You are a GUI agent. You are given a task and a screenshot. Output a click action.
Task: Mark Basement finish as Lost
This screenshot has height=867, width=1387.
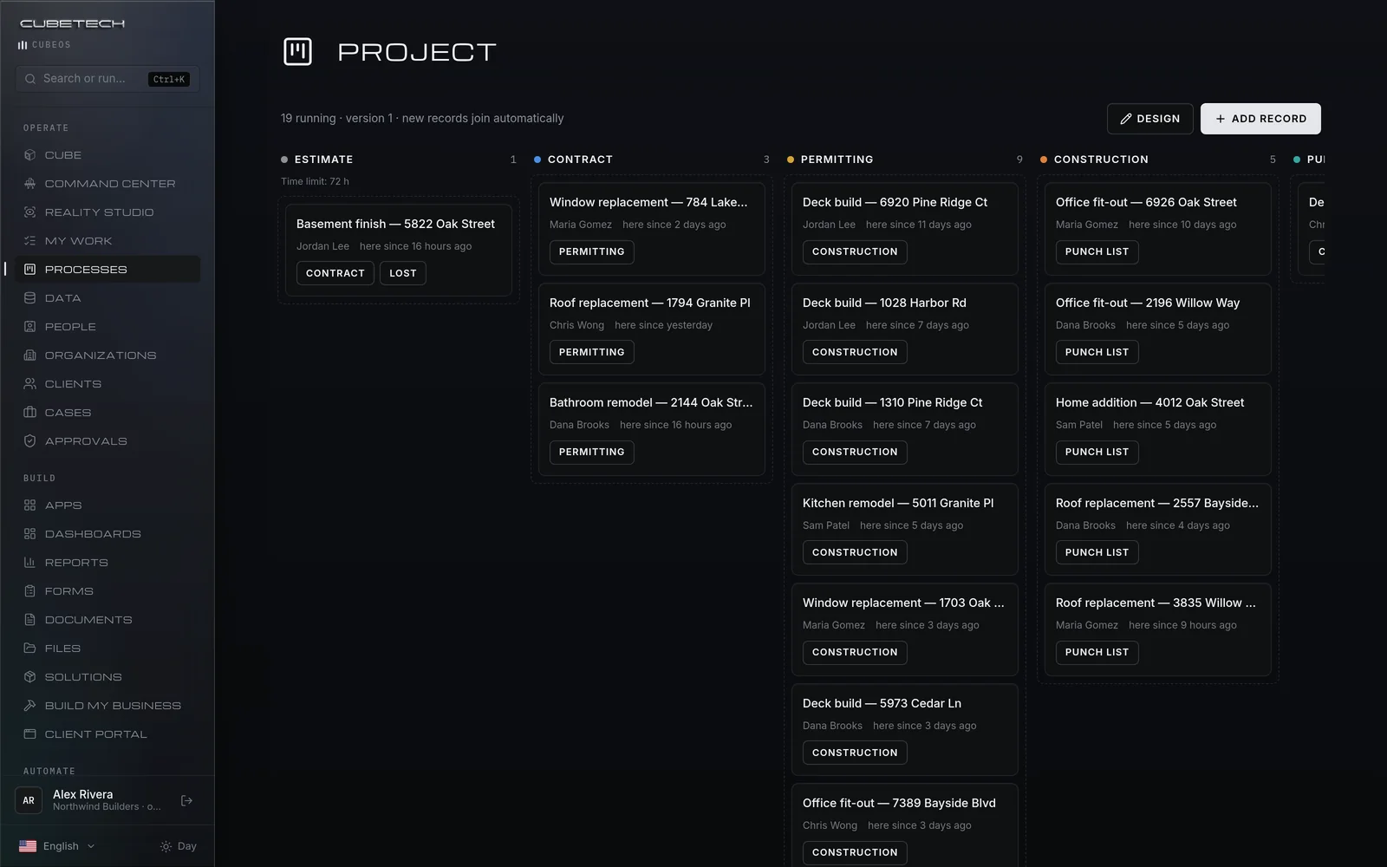(x=403, y=273)
